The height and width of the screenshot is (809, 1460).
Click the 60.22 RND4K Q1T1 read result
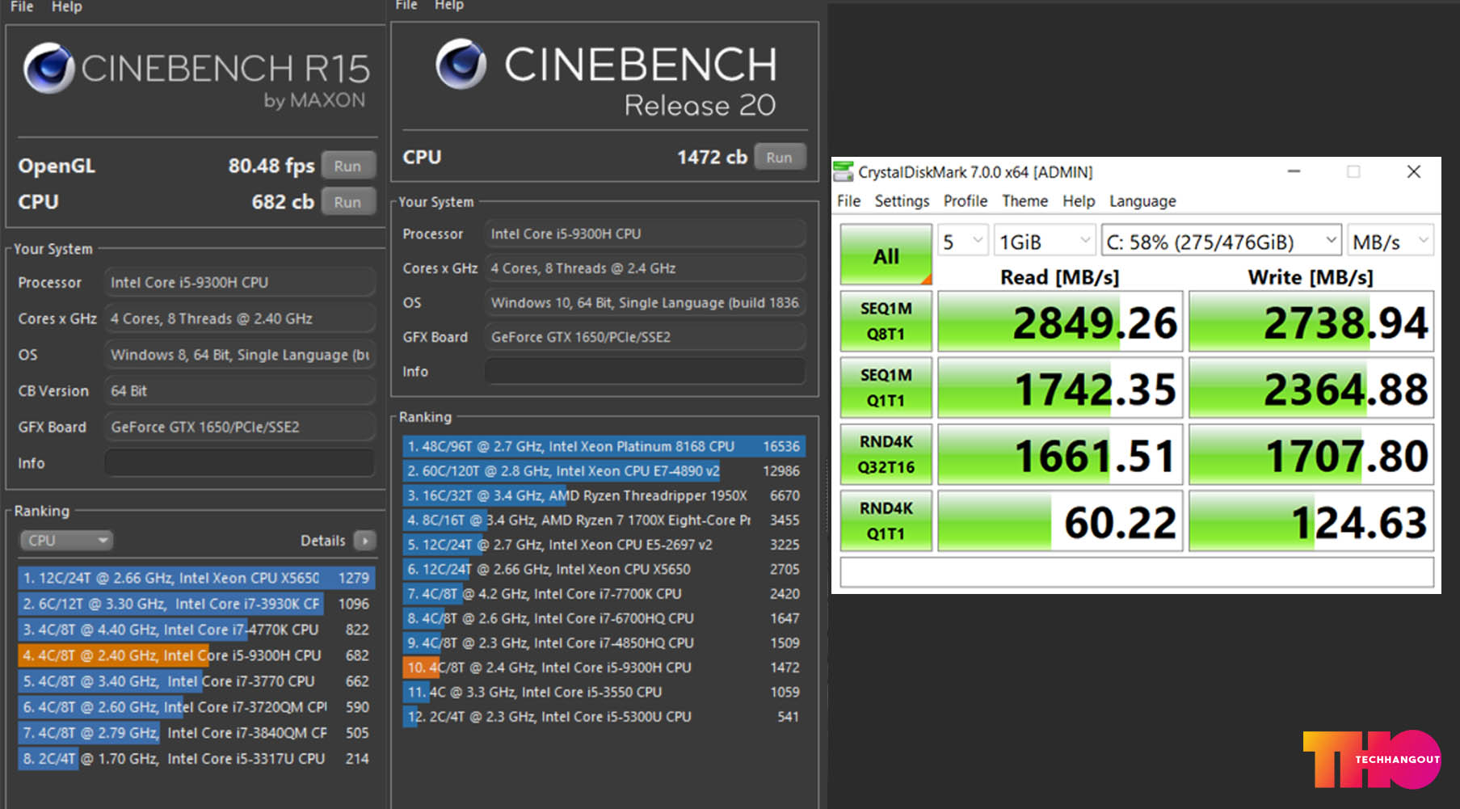pos(1060,521)
